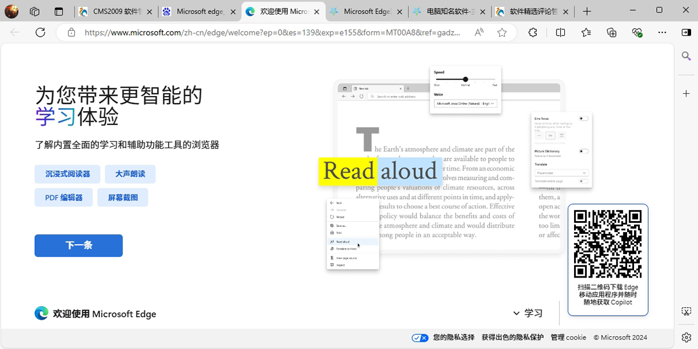Click the sidebar screenshot icon above settings
This screenshot has width=698, height=349.
coord(686,312)
